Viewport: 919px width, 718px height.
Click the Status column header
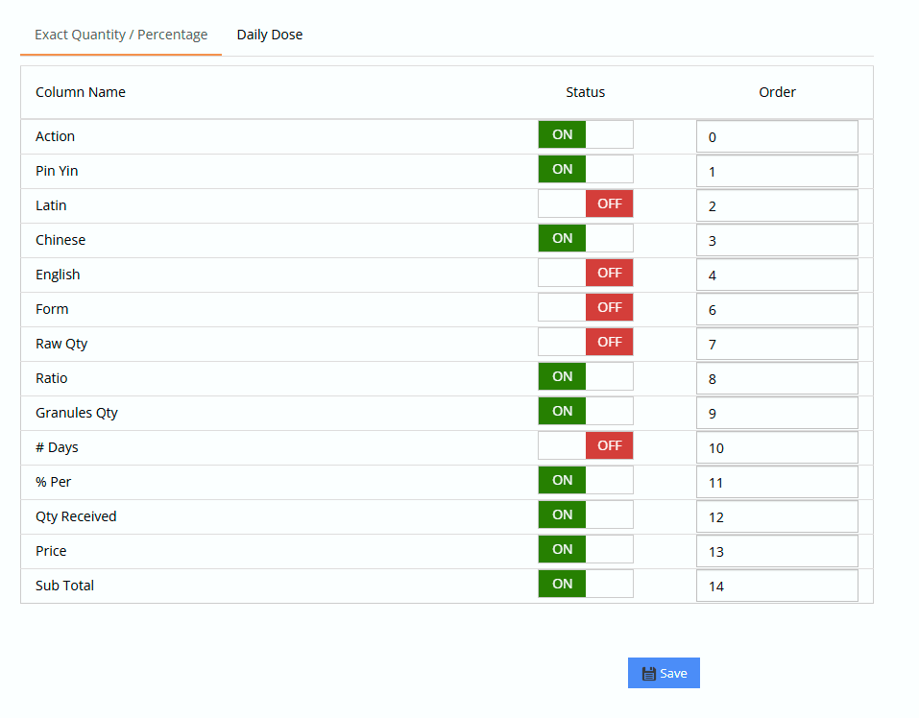pyautogui.click(x=585, y=92)
